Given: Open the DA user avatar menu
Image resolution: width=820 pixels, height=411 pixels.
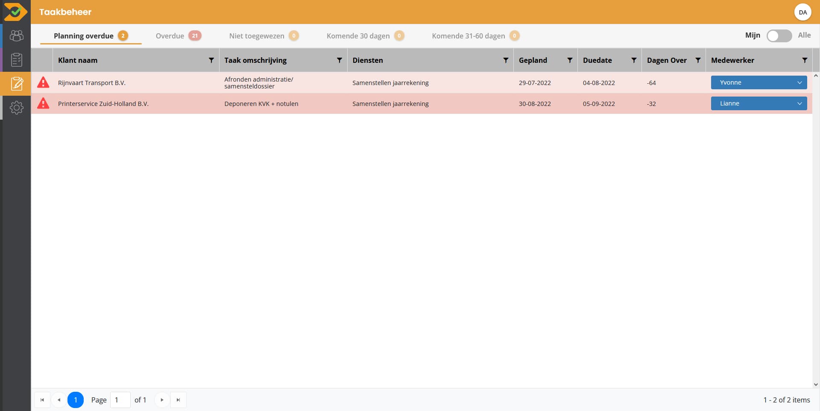Looking at the screenshot, I should (x=802, y=12).
